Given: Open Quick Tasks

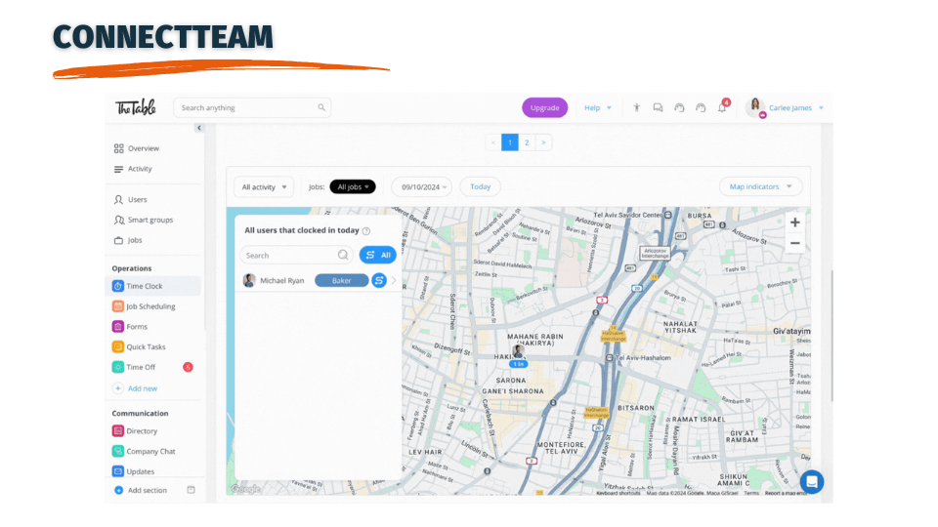Looking at the screenshot, I should [140, 347].
